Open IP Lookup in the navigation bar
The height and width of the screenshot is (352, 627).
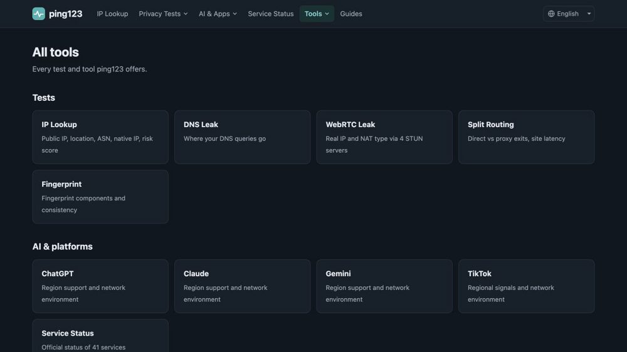pyautogui.click(x=112, y=14)
